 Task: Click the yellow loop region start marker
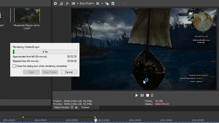23,118
